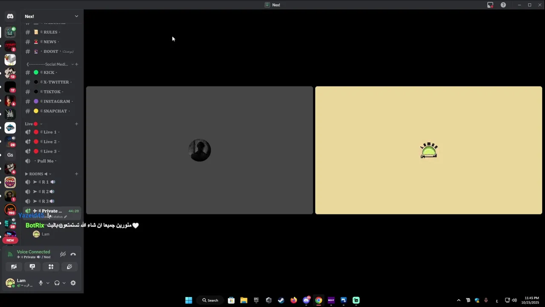Viewport: 545px width, 307px height.
Task: Join the Pull Me voice channel
Action: 52,161
